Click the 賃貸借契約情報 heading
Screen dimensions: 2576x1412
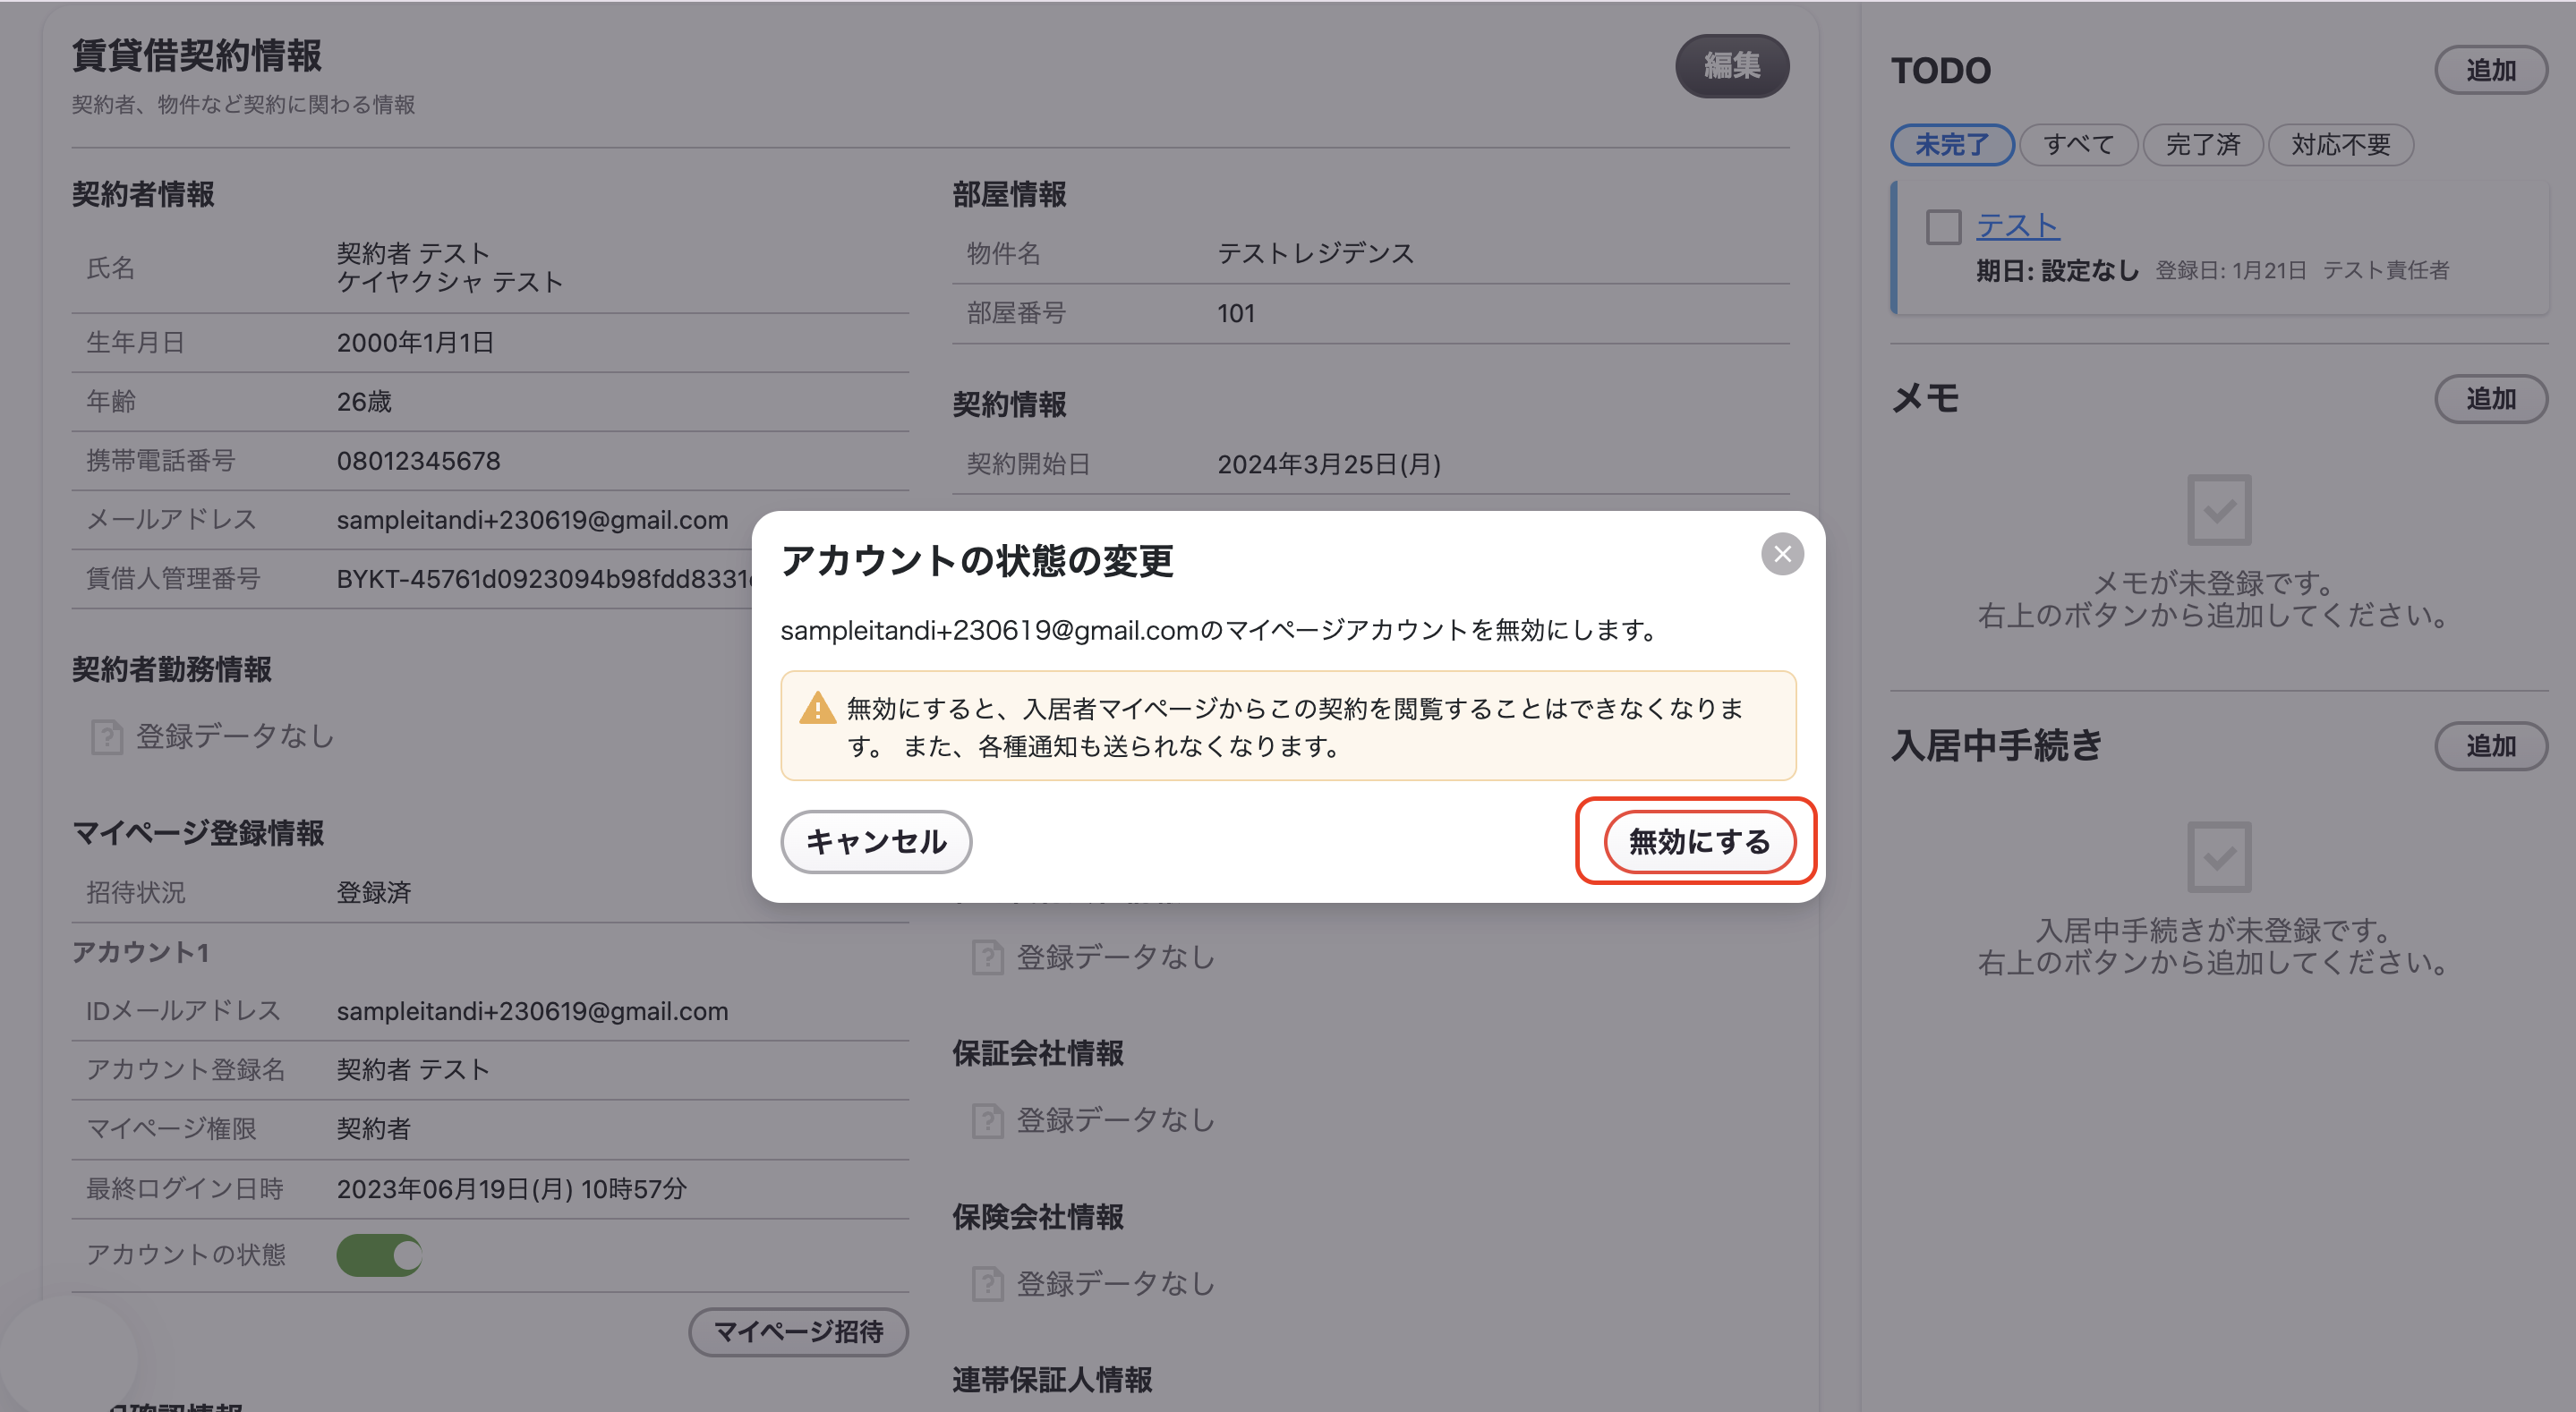(x=196, y=56)
